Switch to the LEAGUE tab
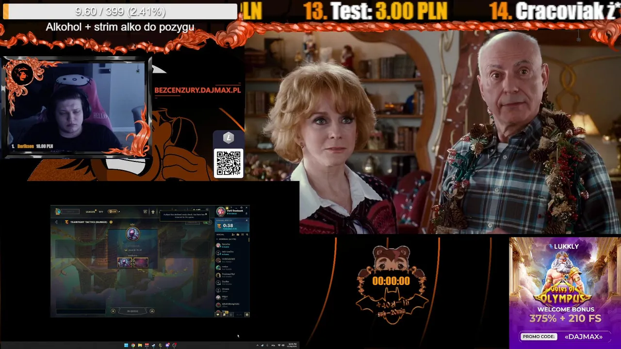The image size is (621, 349). coord(90,212)
